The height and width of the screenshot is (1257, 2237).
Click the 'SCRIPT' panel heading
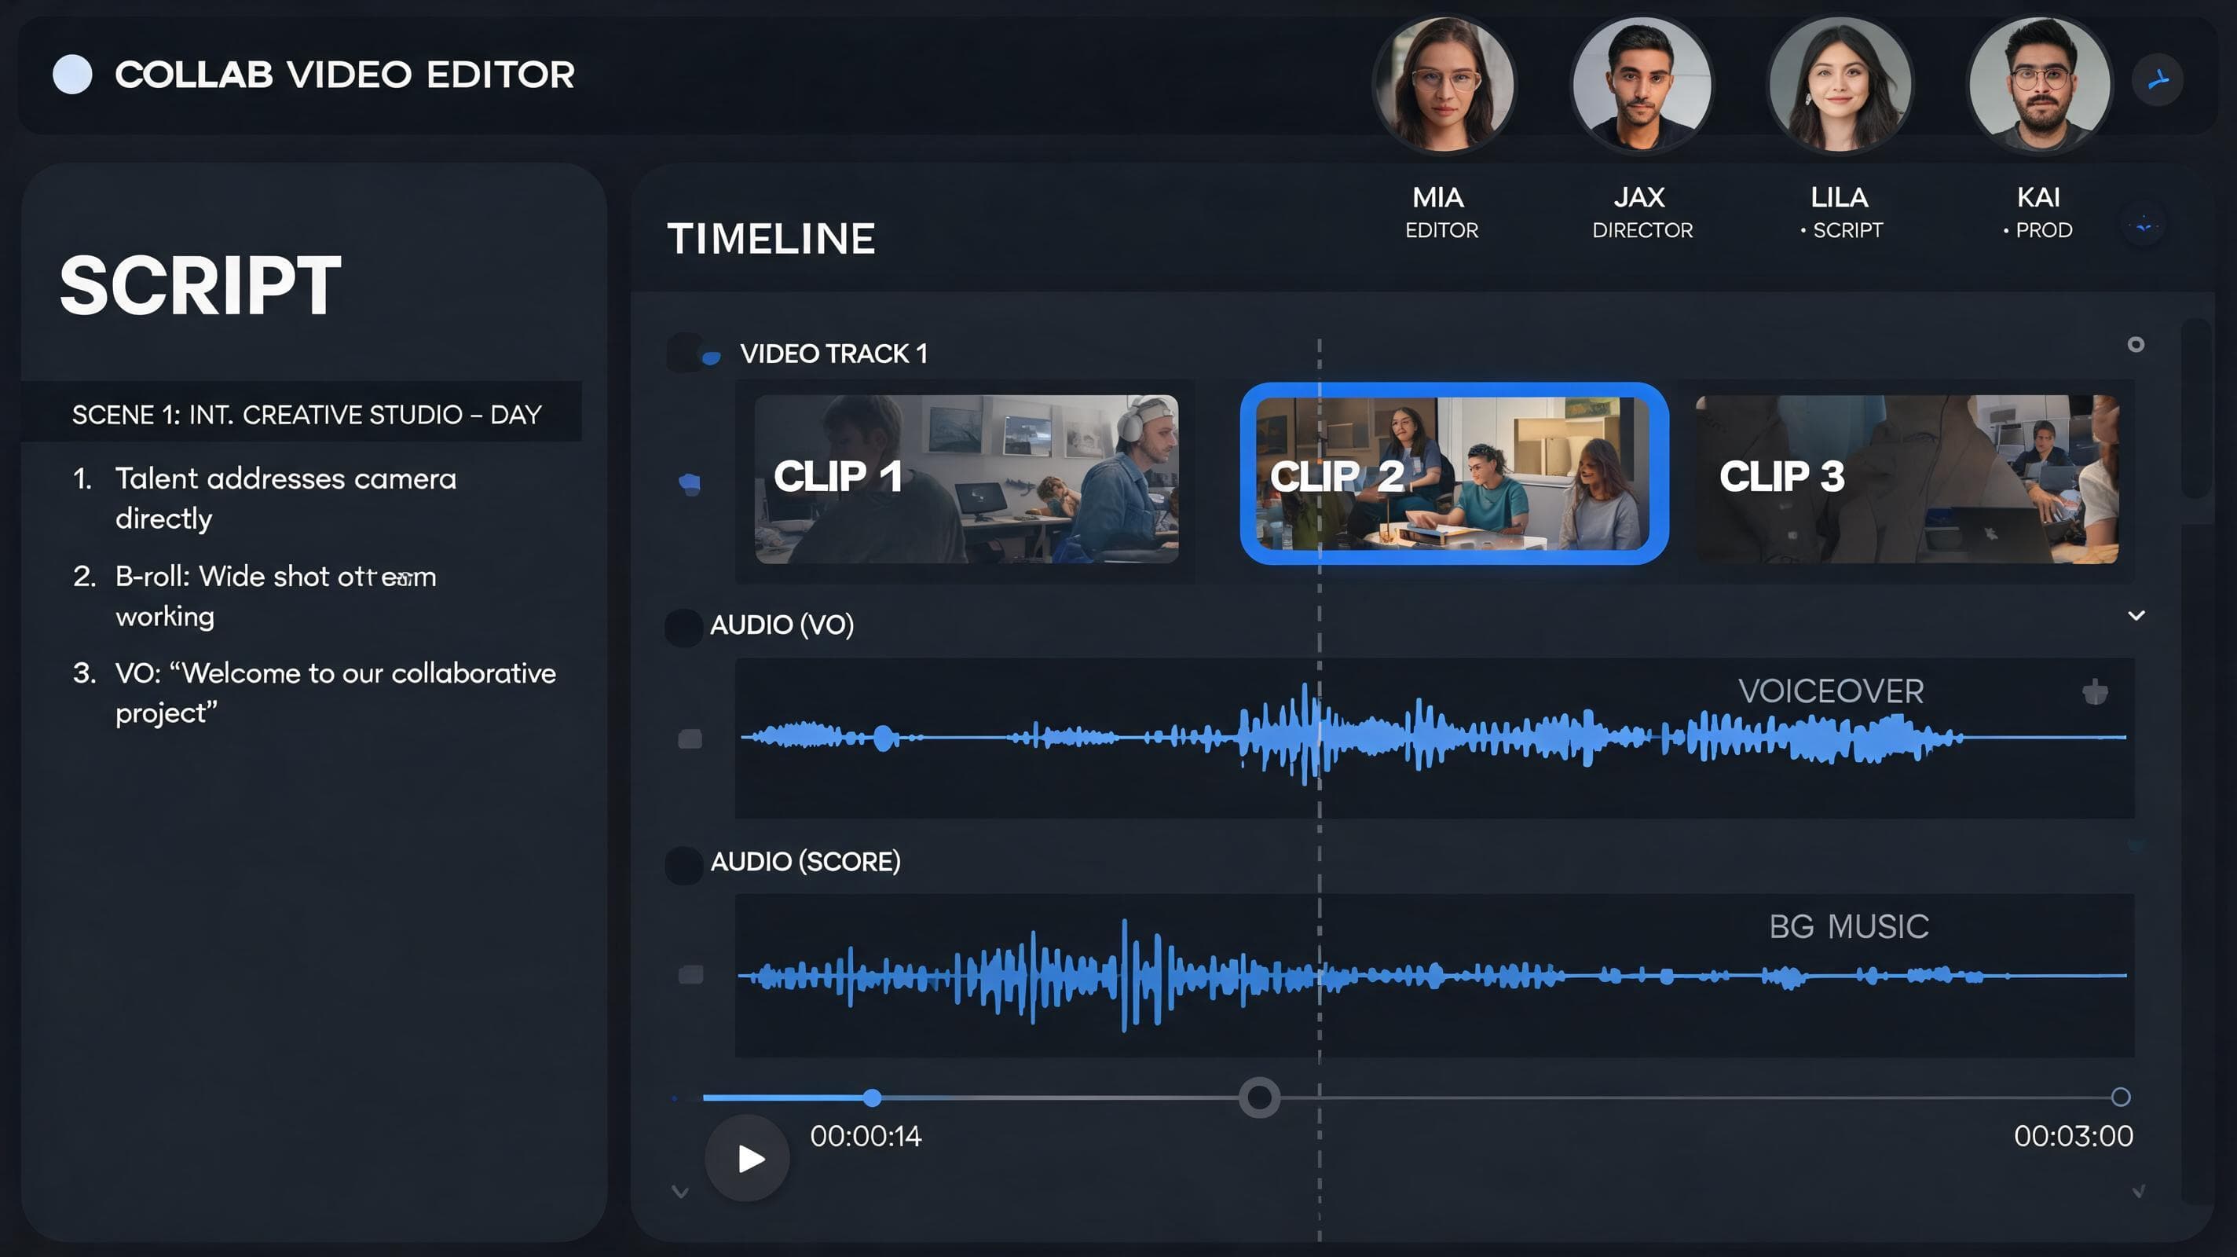[200, 286]
